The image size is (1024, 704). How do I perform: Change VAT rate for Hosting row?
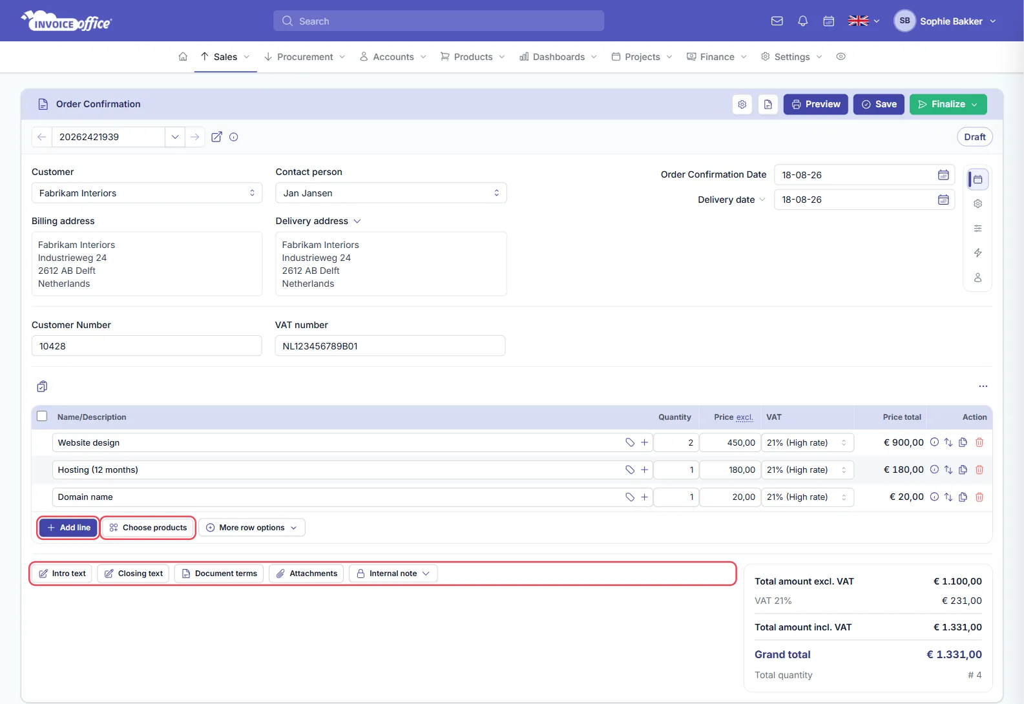tap(808, 470)
